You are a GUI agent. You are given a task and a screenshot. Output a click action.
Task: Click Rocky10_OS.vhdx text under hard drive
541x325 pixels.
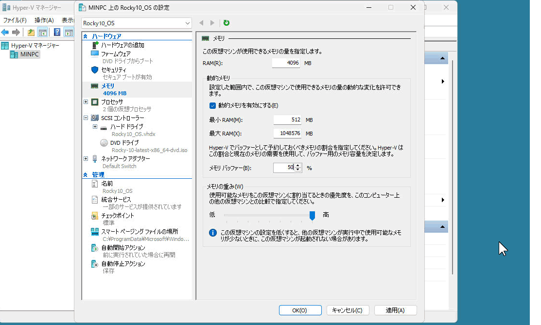click(x=134, y=134)
